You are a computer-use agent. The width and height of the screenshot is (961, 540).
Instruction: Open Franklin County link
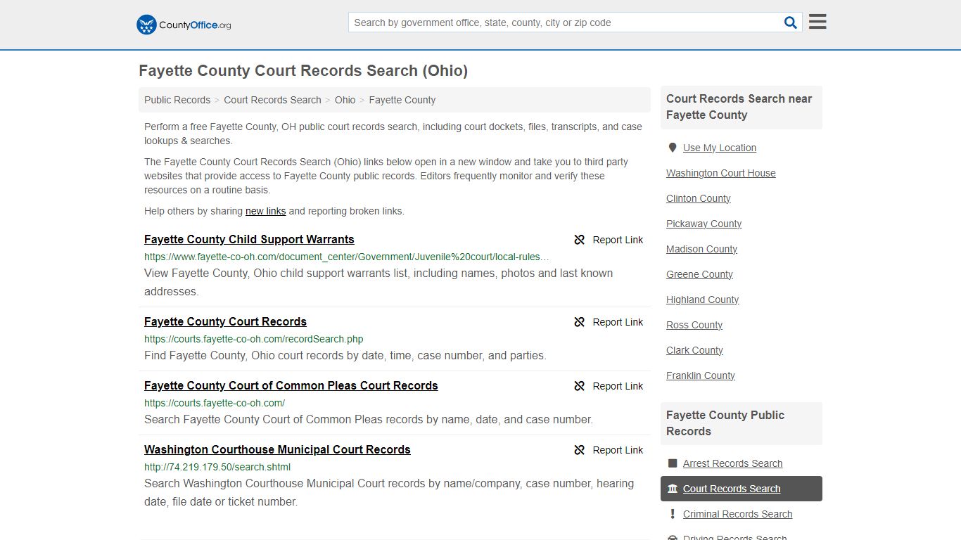click(x=700, y=375)
